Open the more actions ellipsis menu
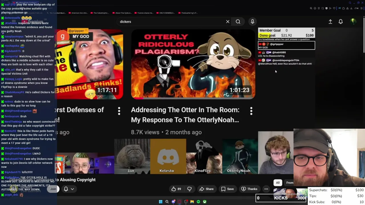The image size is (365, 205). pyautogui.click(x=266, y=189)
